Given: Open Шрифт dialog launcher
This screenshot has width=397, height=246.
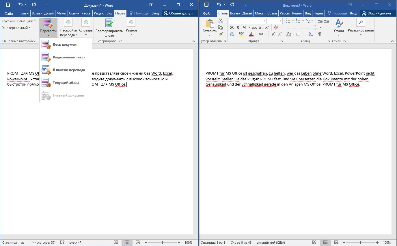Looking at the screenshot, I should coord(282,41).
